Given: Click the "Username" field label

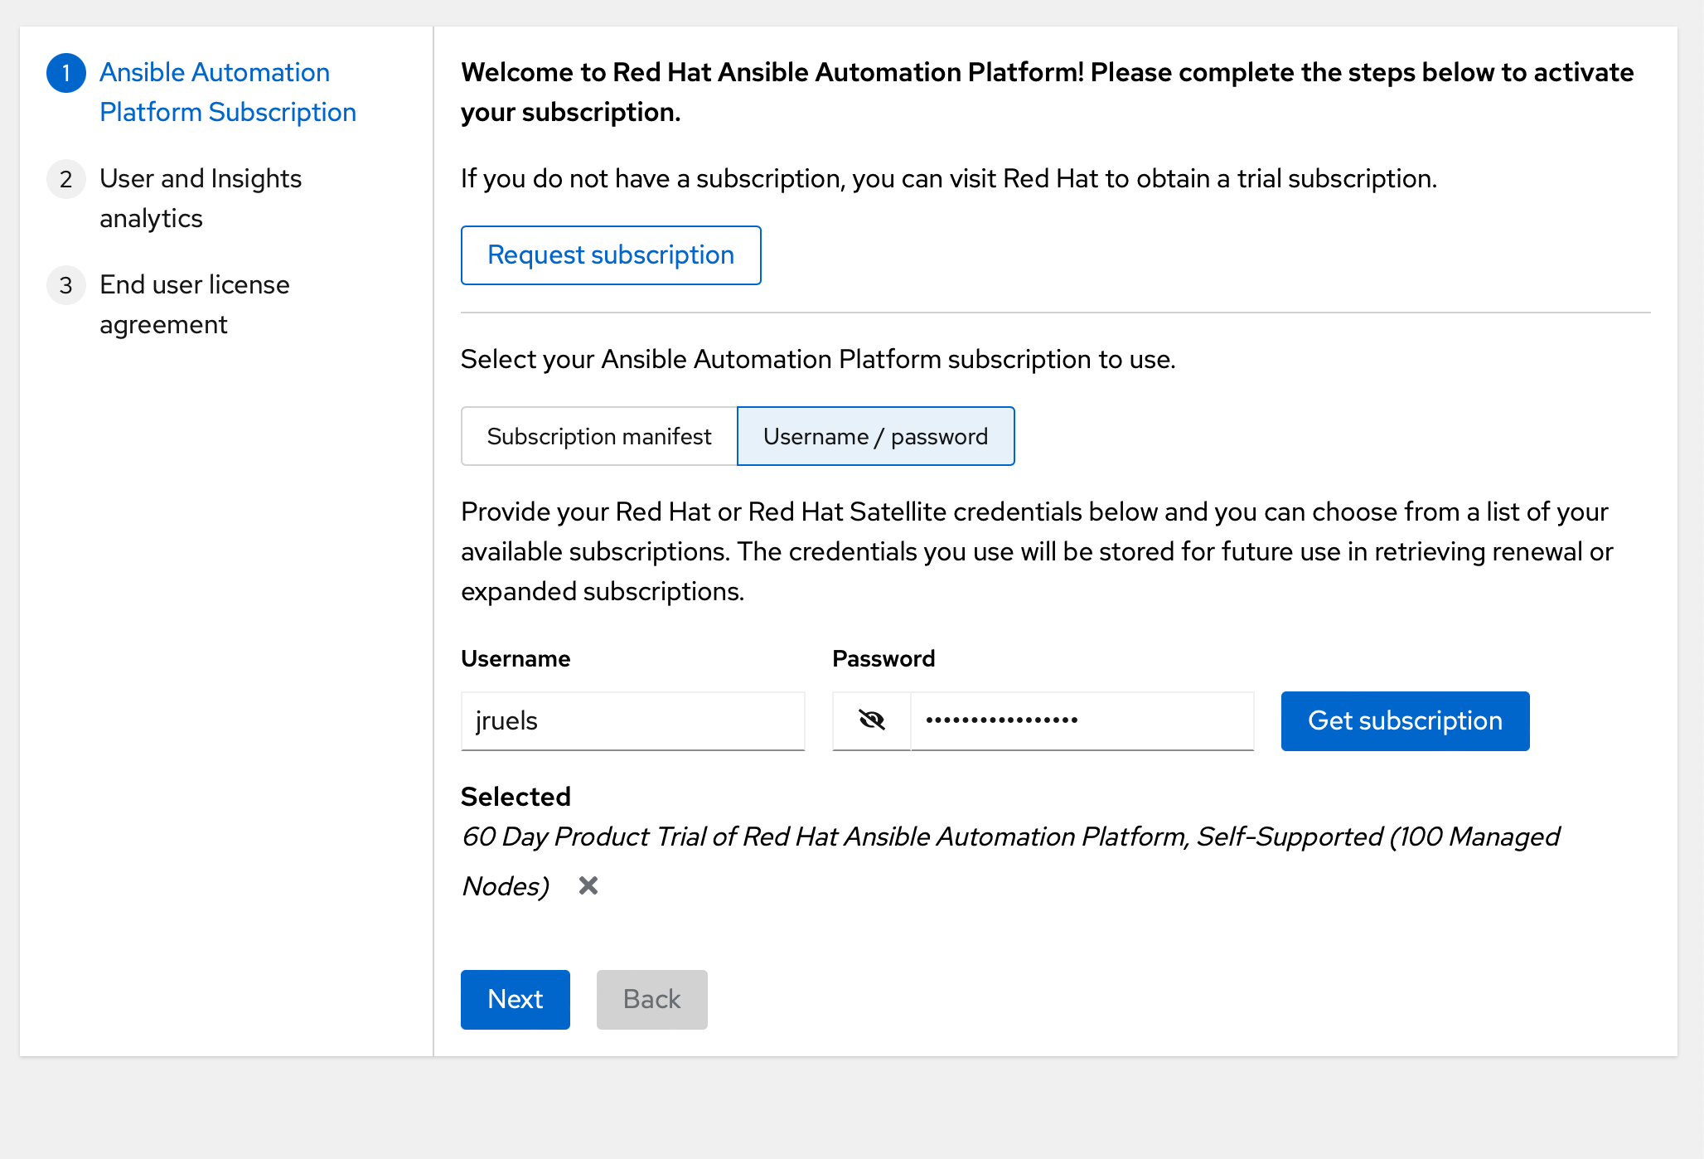Looking at the screenshot, I should (x=516, y=658).
